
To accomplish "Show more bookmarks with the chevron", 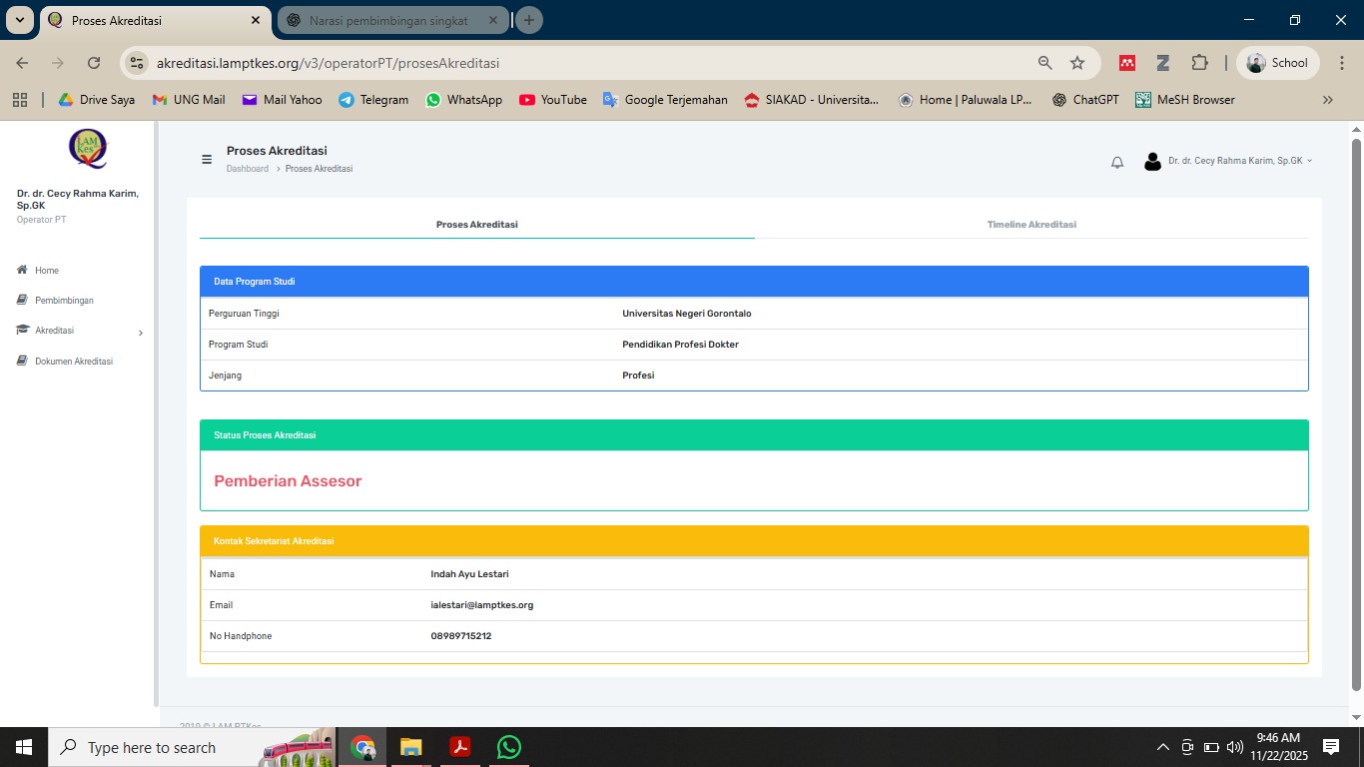I will (x=1327, y=100).
